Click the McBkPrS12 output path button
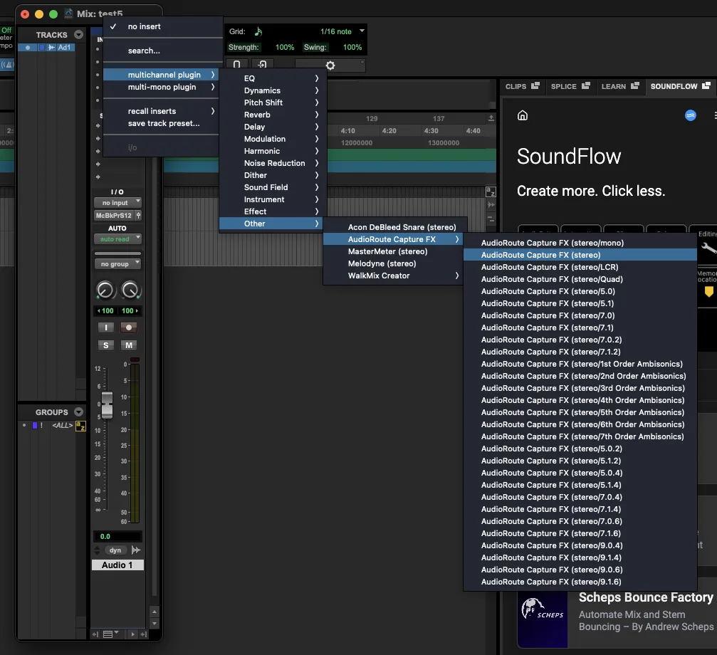The width and height of the screenshot is (717, 655). [x=114, y=215]
